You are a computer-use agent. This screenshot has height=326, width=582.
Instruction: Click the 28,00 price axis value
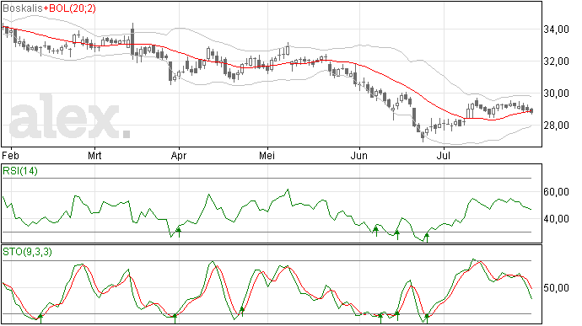pos(556,126)
